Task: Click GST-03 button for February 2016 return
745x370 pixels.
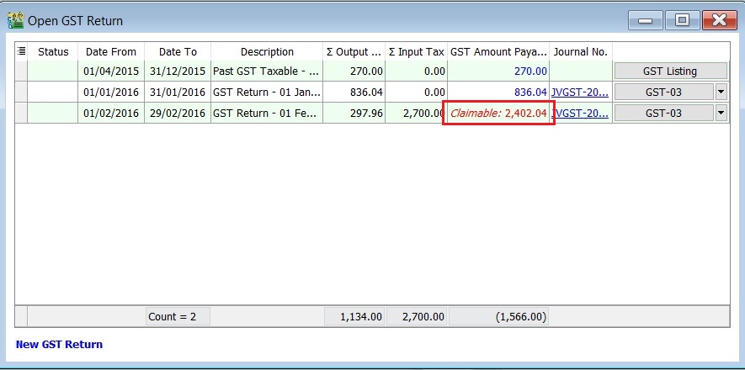Action: [663, 113]
